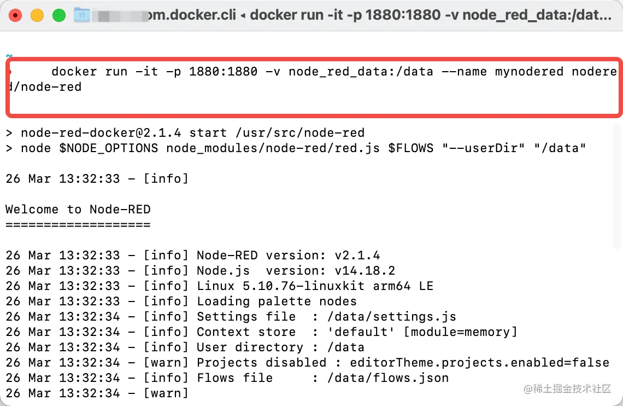Click the 'Linux 5.10.76-linuxkit arm64 LE' log line
Viewport: 623px width, 406px height.
[x=219, y=286]
